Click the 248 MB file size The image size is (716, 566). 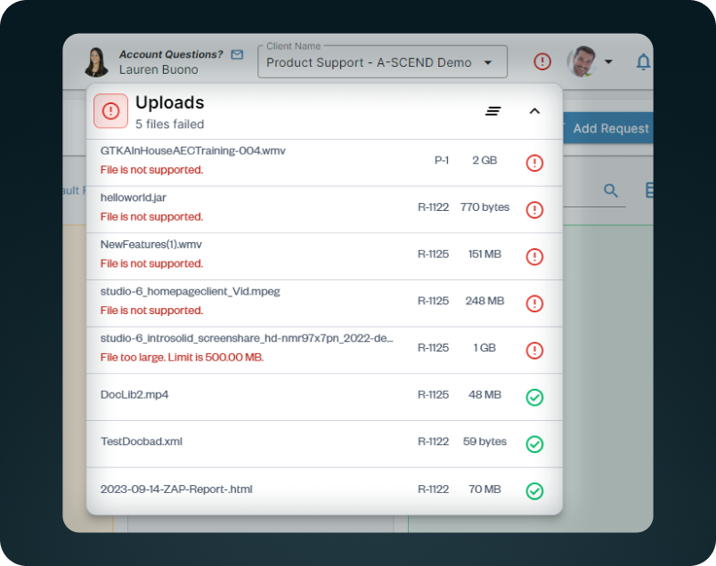(484, 301)
